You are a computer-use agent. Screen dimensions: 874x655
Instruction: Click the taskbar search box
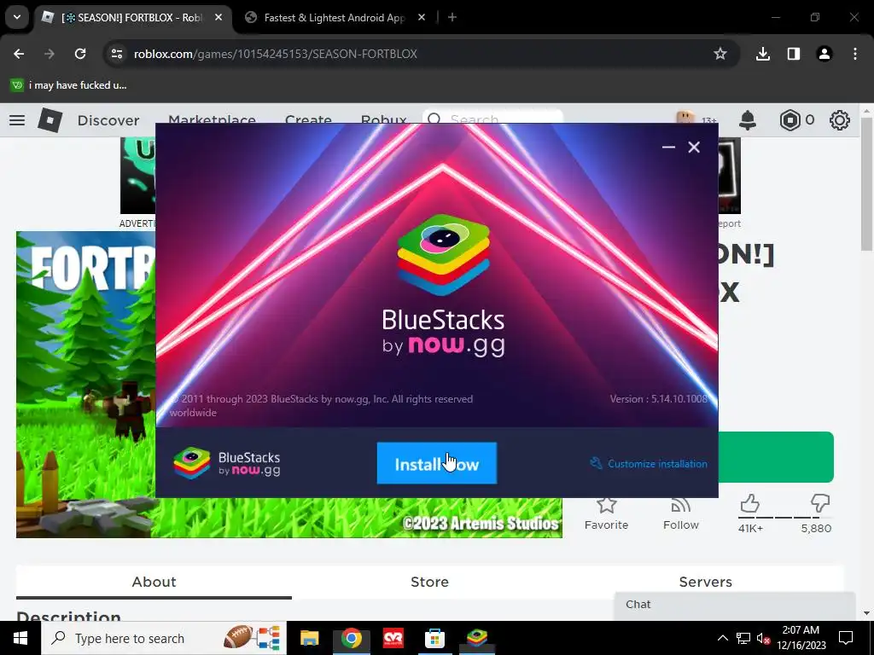(164, 638)
